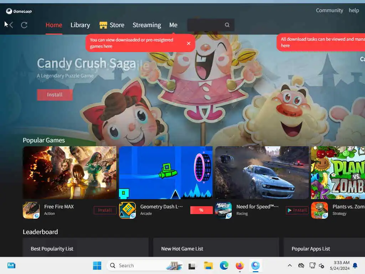Click the Plants vs. Zombies app icon
The image size is (365, 274).
point(320,210)
